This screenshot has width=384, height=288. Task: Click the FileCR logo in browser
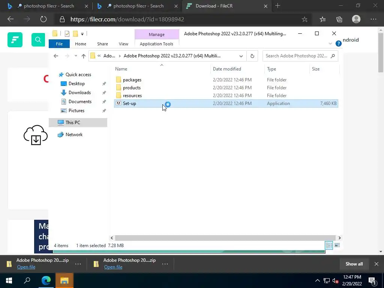click(15, 40)
